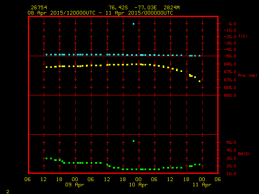Click the first yellow pressure data point
This screenshot has height=194, width=259.
47,67
